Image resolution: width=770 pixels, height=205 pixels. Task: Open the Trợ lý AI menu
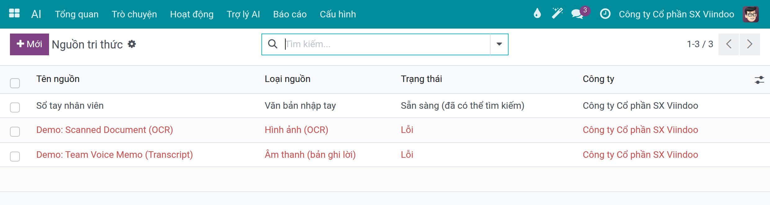(243, 14)
